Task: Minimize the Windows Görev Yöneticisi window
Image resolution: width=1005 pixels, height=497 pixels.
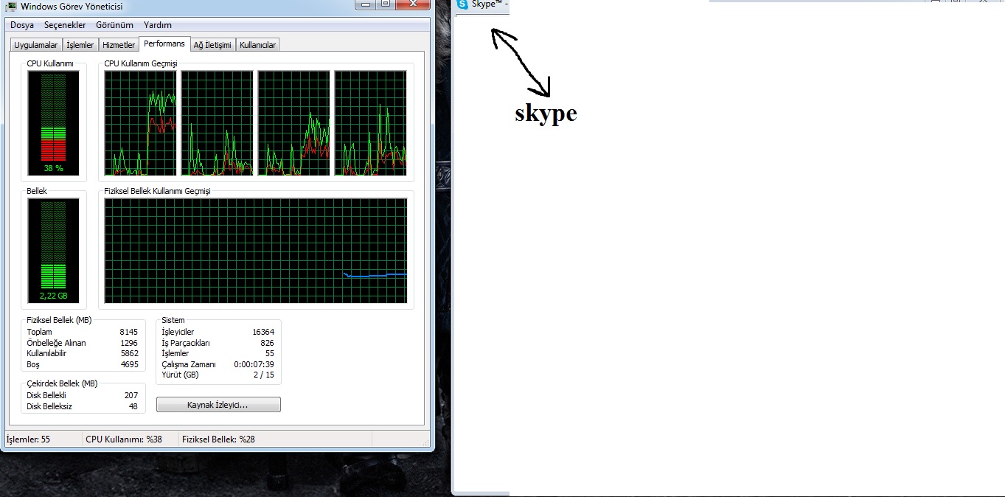Action: coord(365,4)
